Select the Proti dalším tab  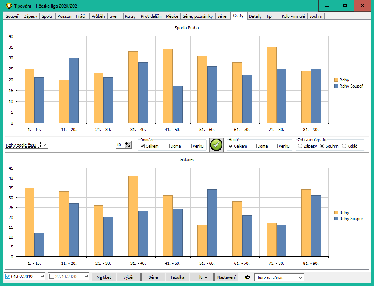[151, 16]
